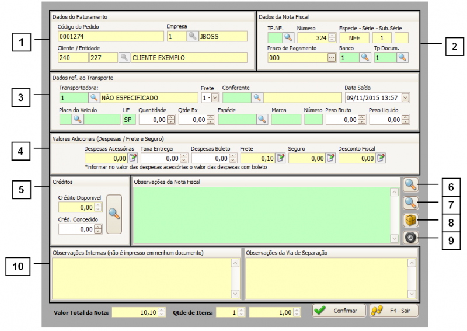Click the Placa do Veículo search icon

[78, 119]
